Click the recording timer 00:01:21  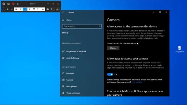33,4
